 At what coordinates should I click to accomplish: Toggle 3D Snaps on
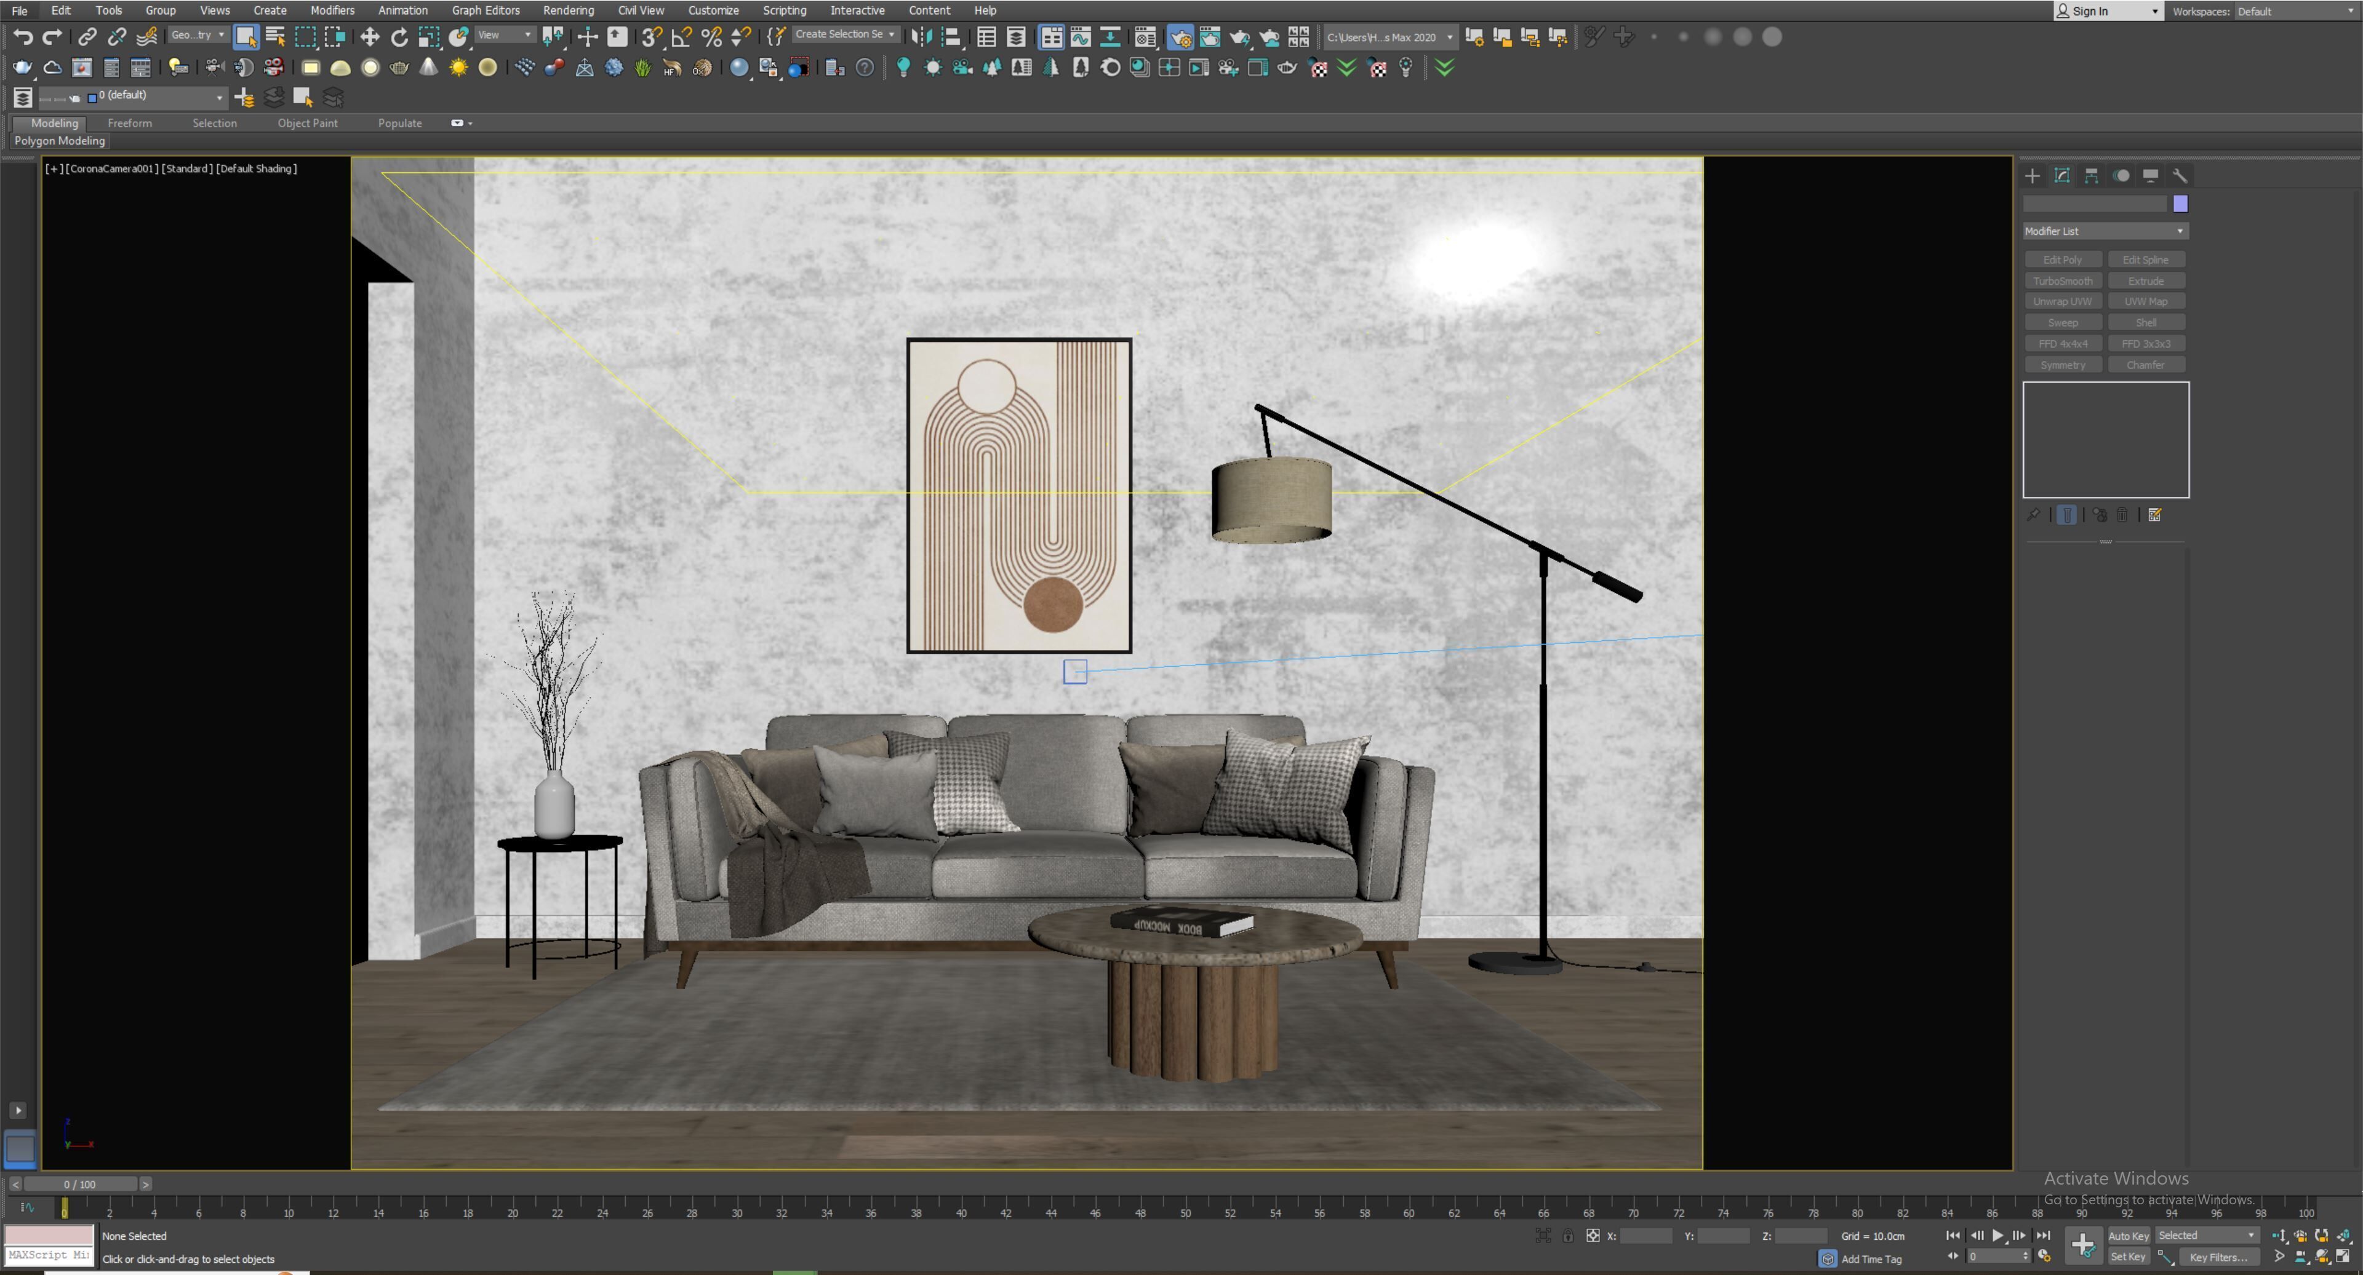651,37
